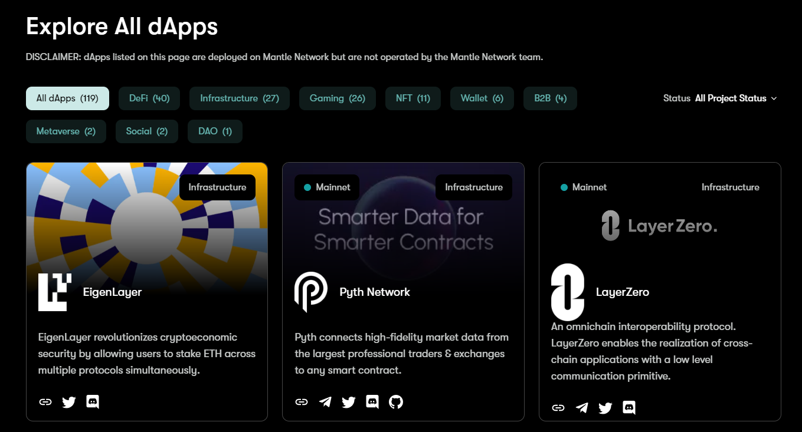Select the NFT (11) filter
802x432 pixels.
413,98
